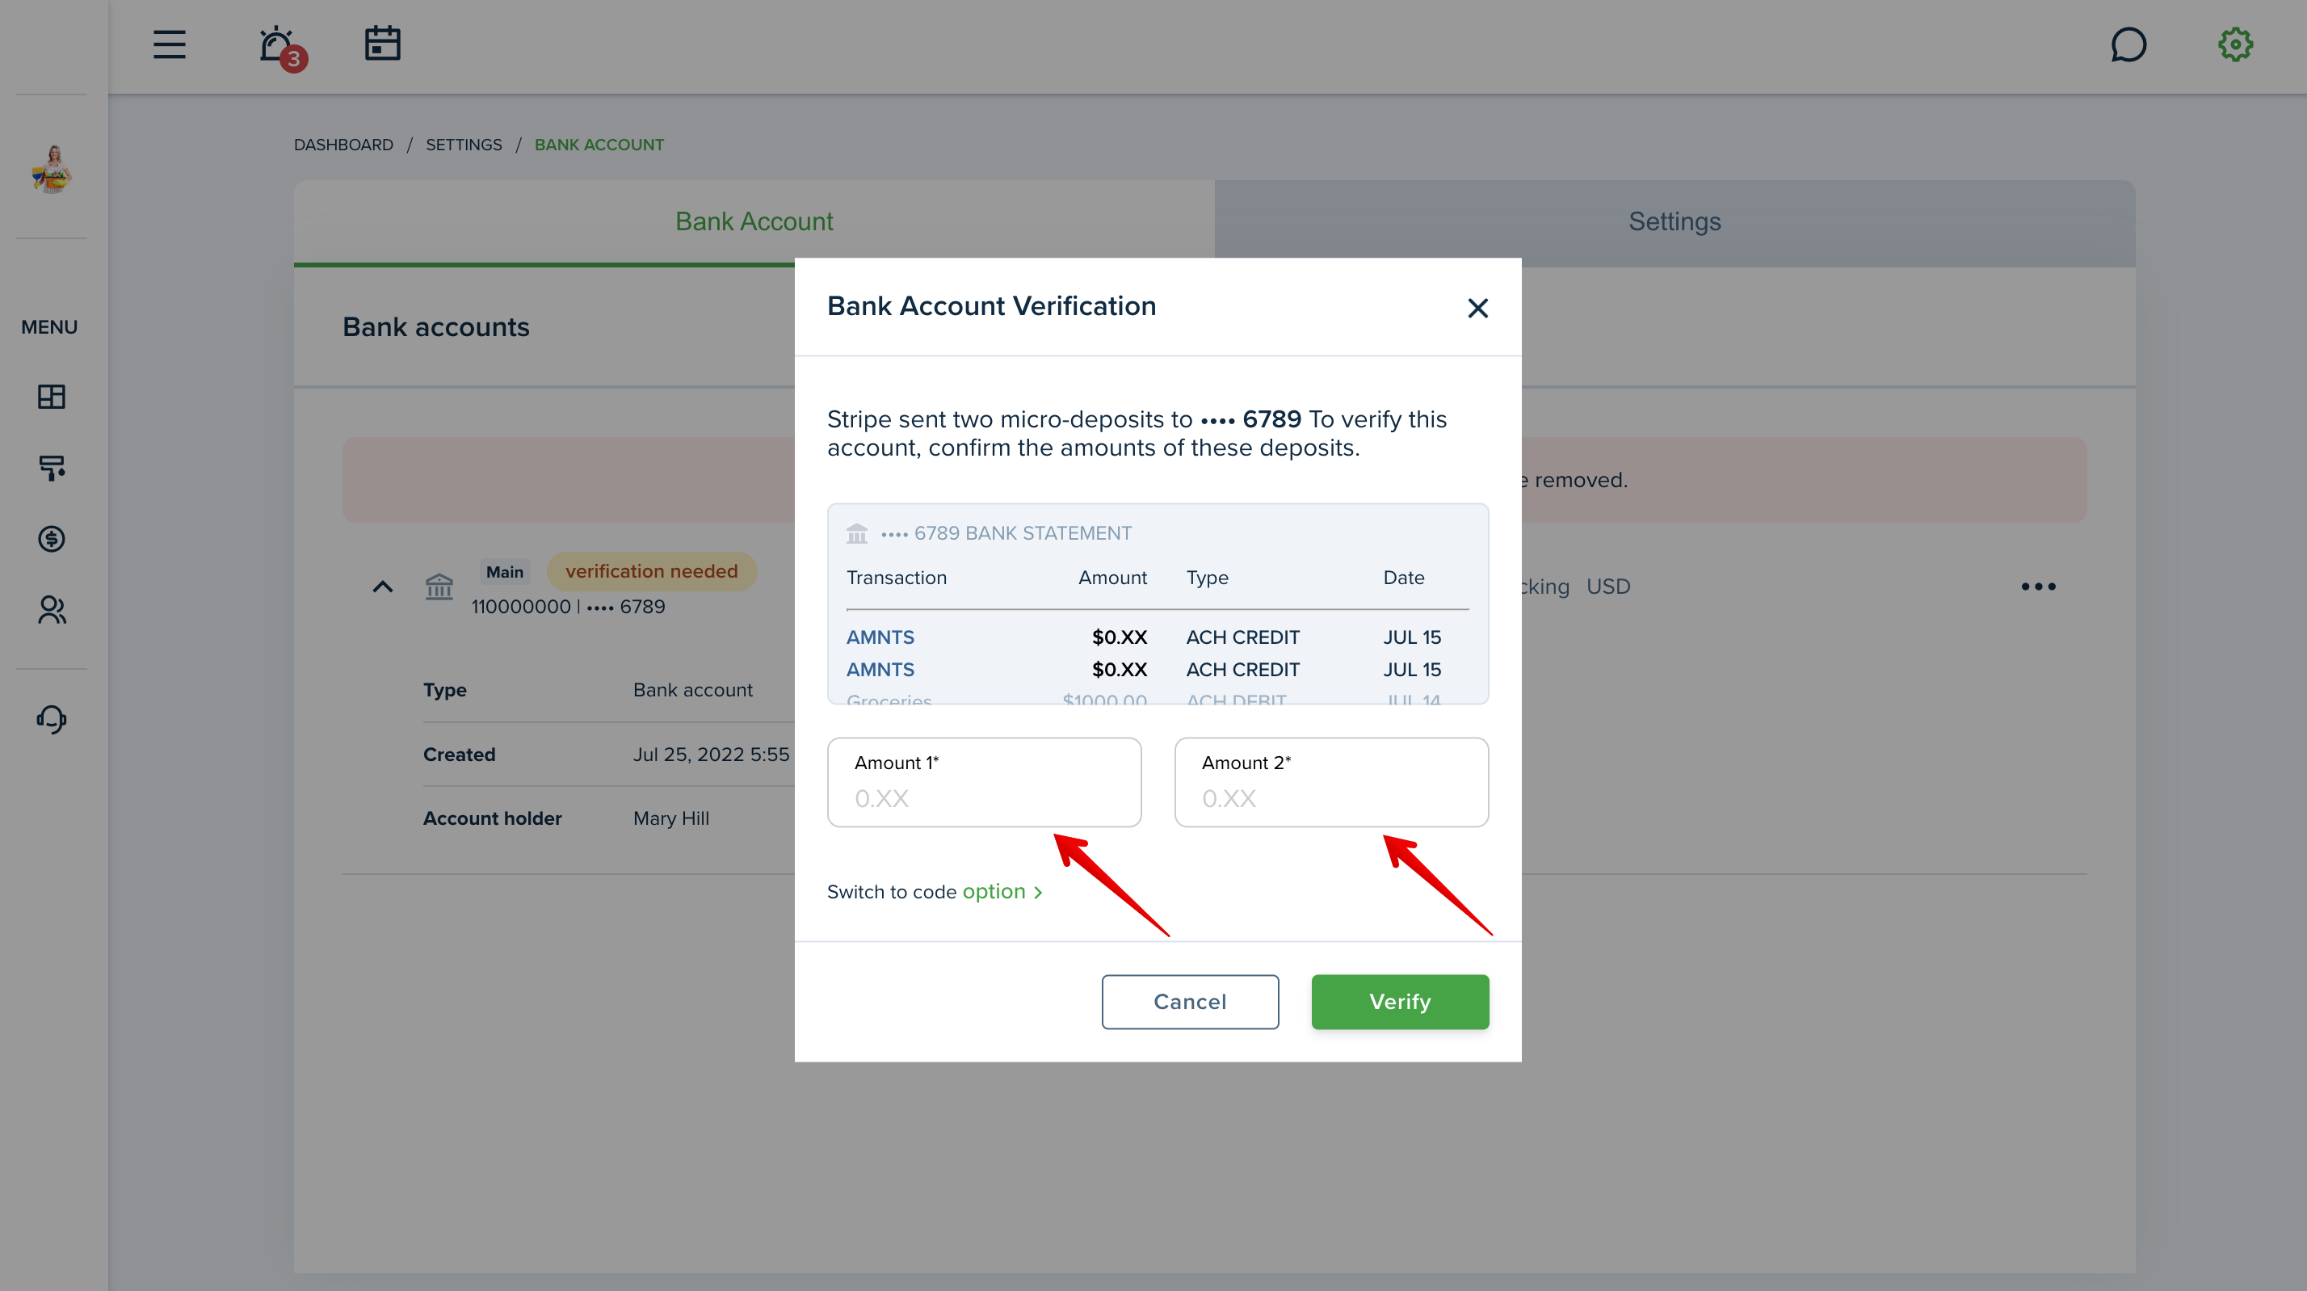Click the account number 110000000 | •••• 6789
The height and width of the screenshot is (1291, 2307).
pyautogui.click(x=568, y=607)
